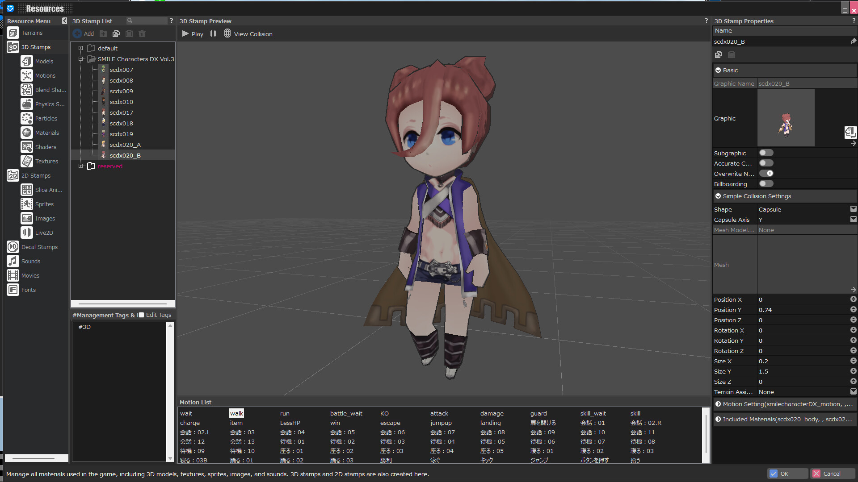
Task: Open the Textures section
Action: pos(39,162)
